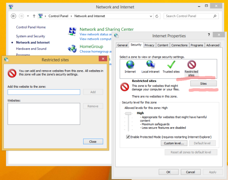
Task: Choose the Trusted sites green checkmark icon
Action: tap(171, 64)
